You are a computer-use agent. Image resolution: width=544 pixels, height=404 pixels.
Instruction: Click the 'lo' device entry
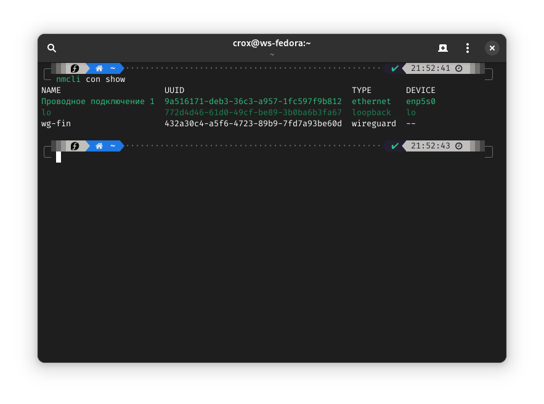(x=411, y=113)
